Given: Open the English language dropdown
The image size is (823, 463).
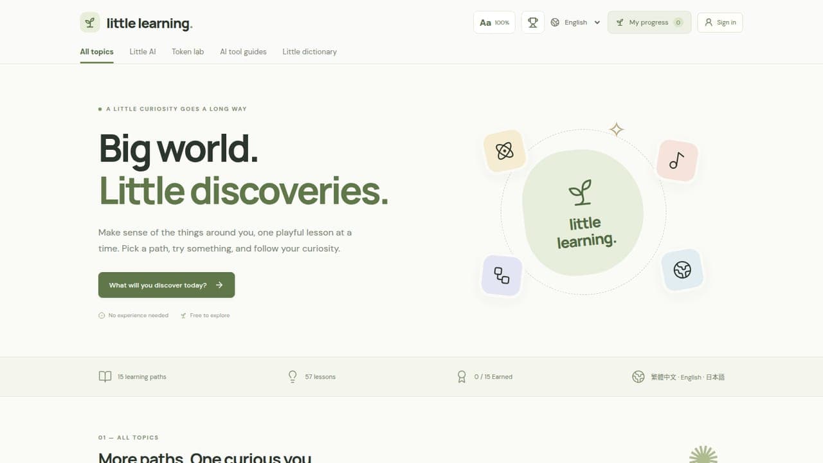Looking at the screenshot, I should click(575, 23).
